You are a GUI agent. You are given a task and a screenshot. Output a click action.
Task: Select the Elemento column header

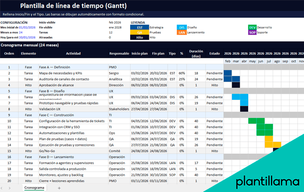click(28, 54)
